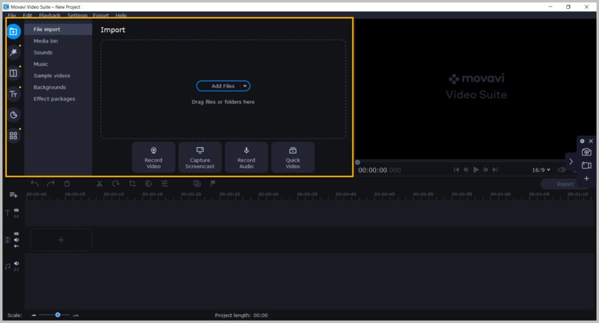599x323 pixels.
Task: Click the Quick Video button
Action: (x=292, y=158)
